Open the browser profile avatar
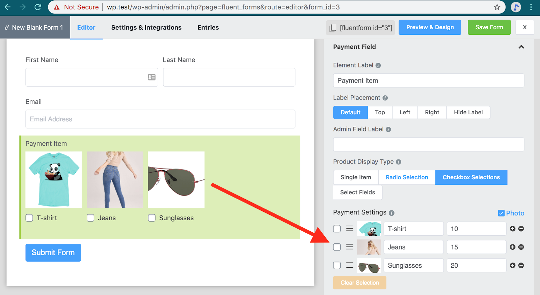This screenshot has height=295, width=540. point(516,7)
